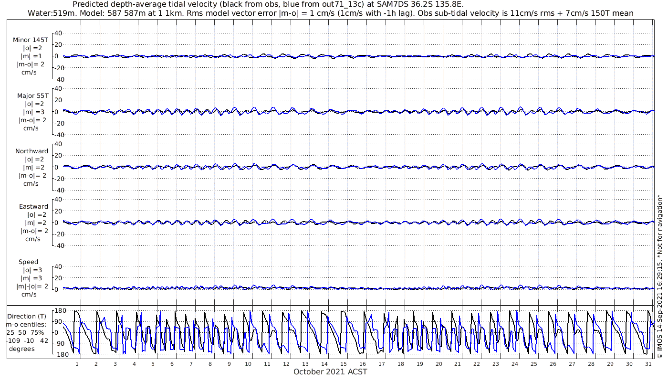Click day "2" on the date axis
The image size is (668, 382).
(96, 364)
